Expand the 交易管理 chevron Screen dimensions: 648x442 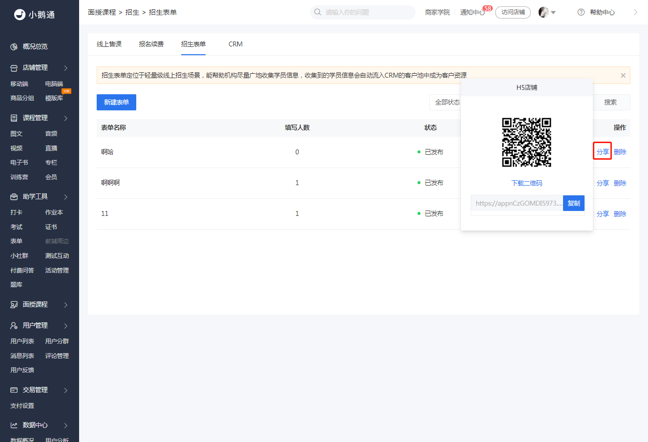[x=66, y=390]
